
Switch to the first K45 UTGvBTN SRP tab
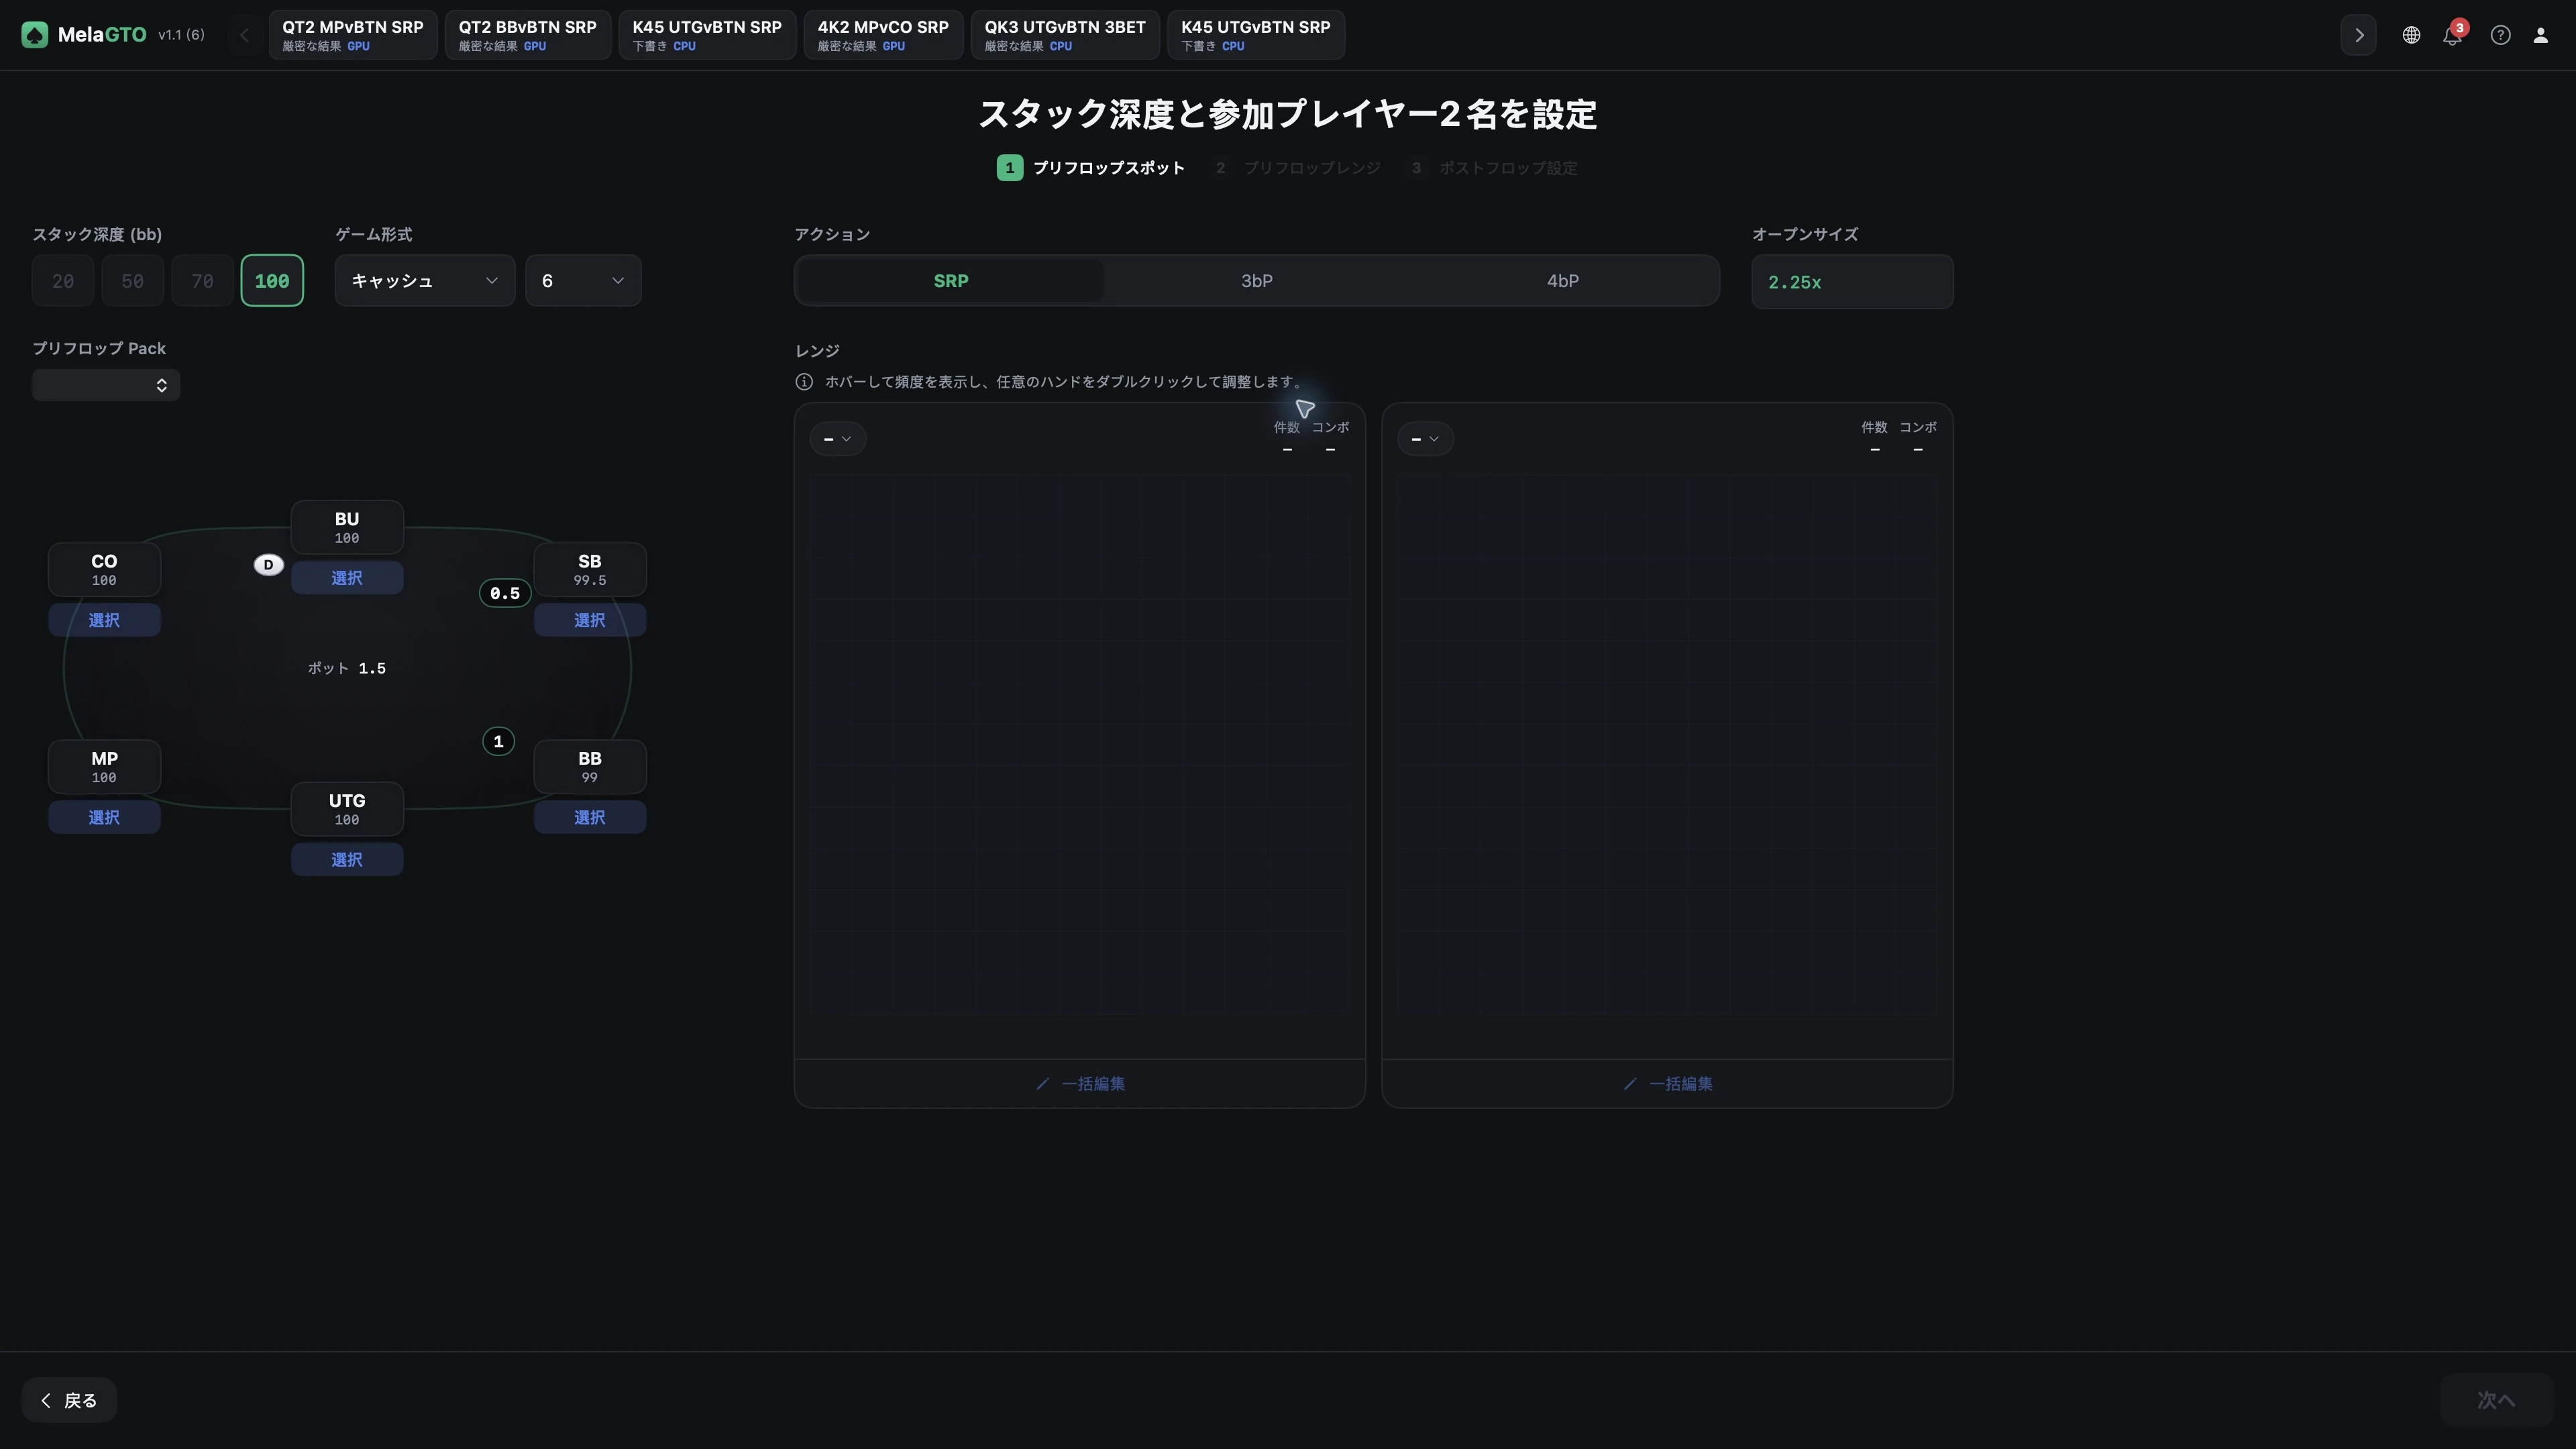point(707,35)
